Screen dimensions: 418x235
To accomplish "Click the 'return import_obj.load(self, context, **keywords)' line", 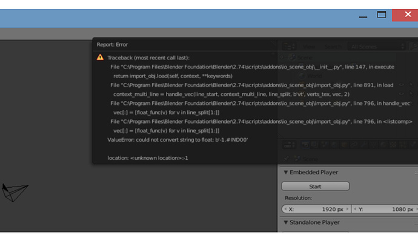I will click(173, 76).
